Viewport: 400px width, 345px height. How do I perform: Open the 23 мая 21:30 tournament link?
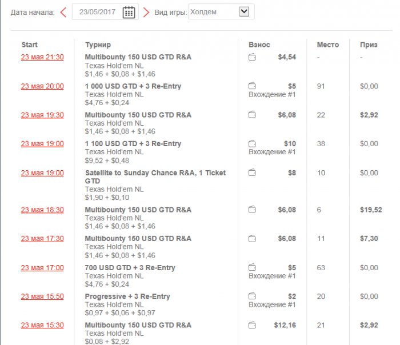tap(42, 57)
